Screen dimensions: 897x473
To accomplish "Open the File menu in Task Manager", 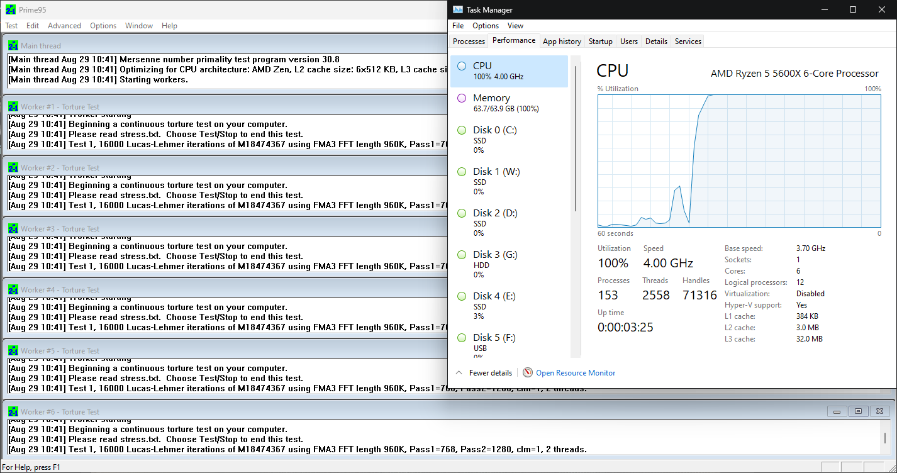I will coord(458,26).
